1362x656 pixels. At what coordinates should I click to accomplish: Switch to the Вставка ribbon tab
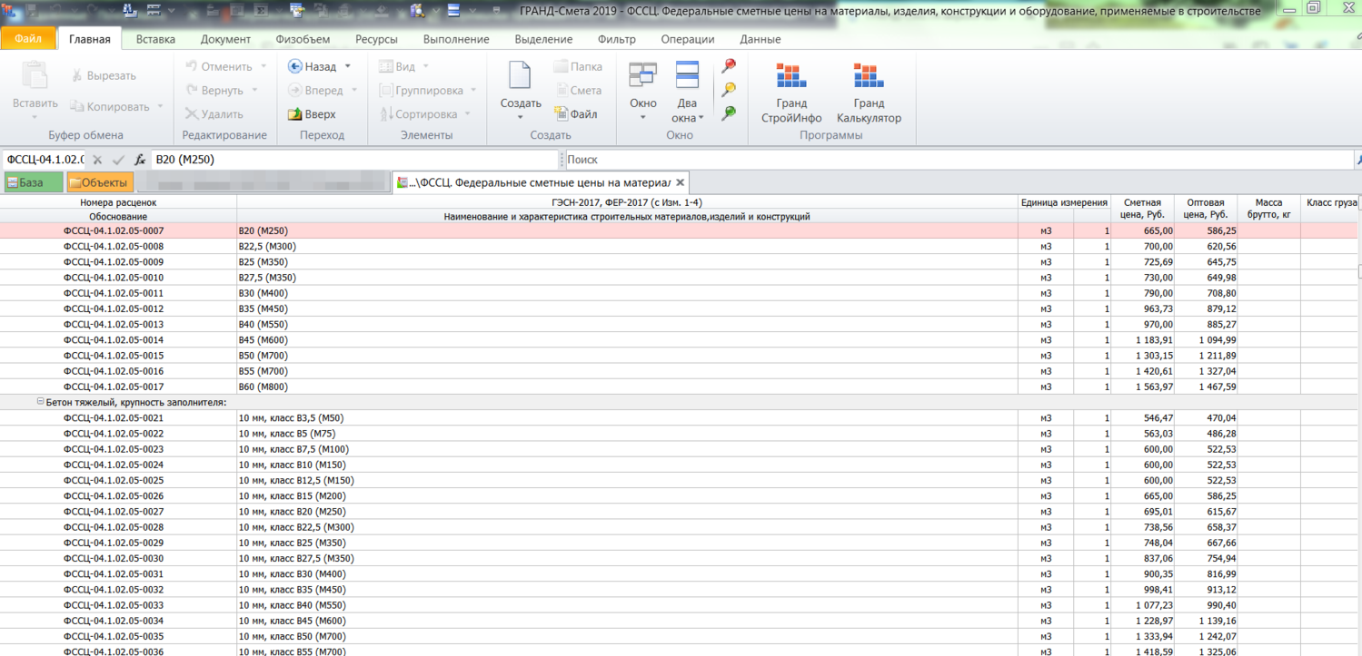155,39
